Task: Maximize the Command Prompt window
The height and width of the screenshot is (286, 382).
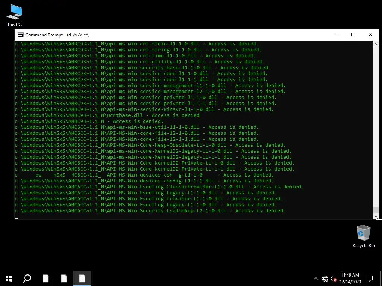Action: pyautogui.click(x=353, y=35)
